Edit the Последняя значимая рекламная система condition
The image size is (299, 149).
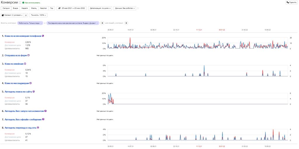click(72, 23)
